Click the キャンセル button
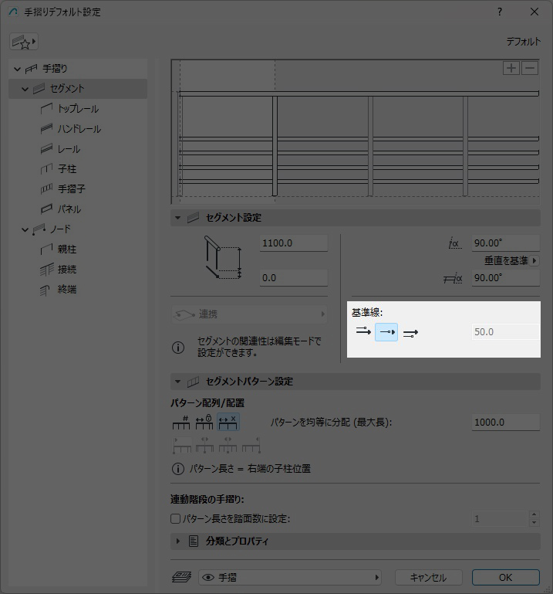Viewport: 553px width, 594px height. (428, 577)
